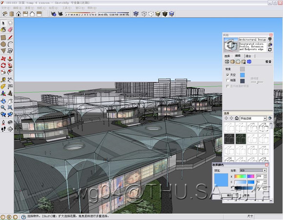Increase hue value with stepper arrow
This screenshot has height=220, width=283.
tap(265, 176)
